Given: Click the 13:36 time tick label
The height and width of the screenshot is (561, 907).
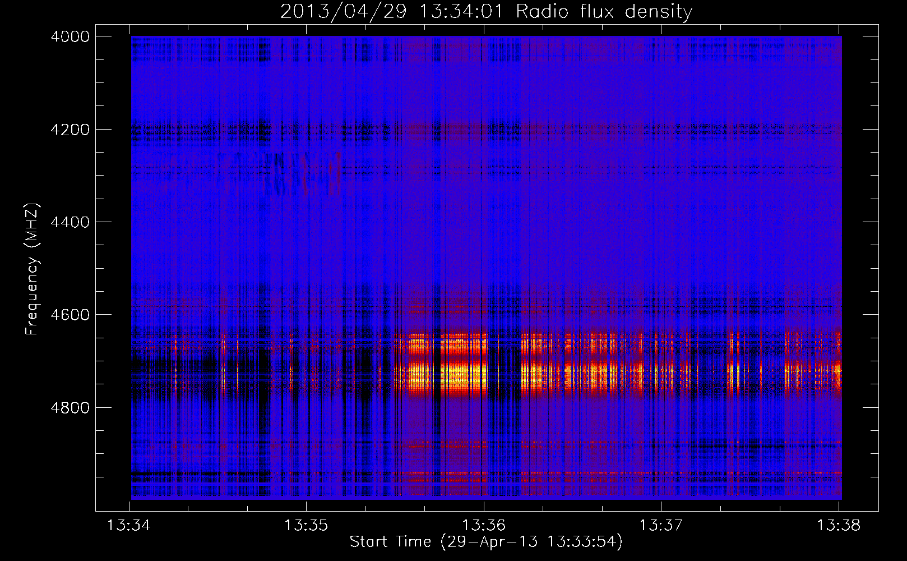Looking at the screenshot, I should [x=483, y=525].
